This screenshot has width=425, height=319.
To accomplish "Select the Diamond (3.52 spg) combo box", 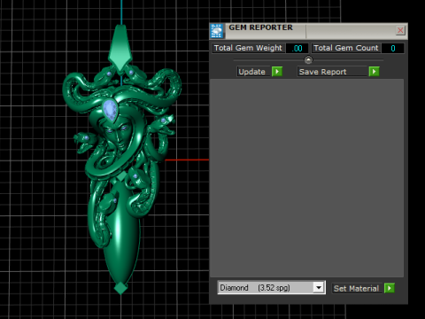I will click(272, 287).
